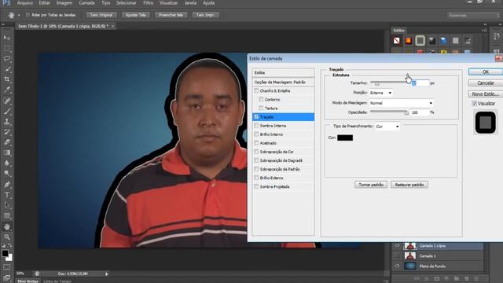The height and width of the screenshot is (283, 503).
Task: Select the Zoom tool in toolbox
Action: [x=7, y=237]
